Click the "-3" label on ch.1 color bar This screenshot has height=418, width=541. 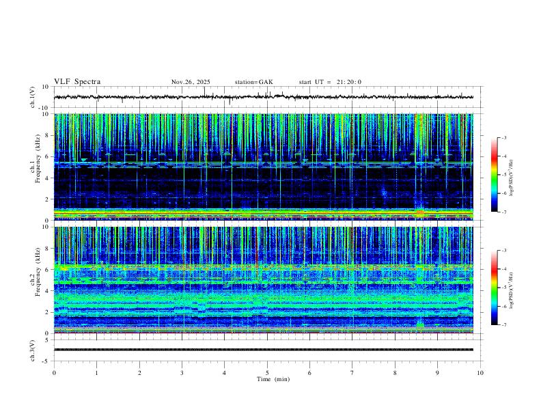(x=503, y=138)
